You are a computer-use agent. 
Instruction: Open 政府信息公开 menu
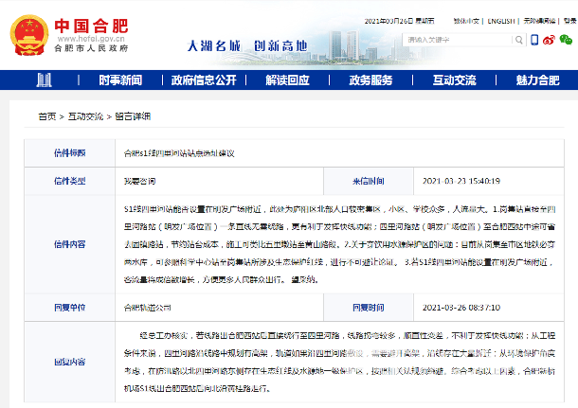(204, 80)
